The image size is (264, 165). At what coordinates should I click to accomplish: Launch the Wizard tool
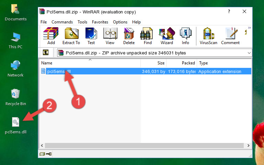tap(167, 36)
